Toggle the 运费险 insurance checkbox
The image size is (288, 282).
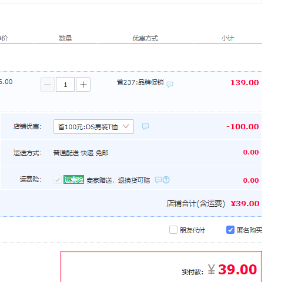click(x=58, y=180)
